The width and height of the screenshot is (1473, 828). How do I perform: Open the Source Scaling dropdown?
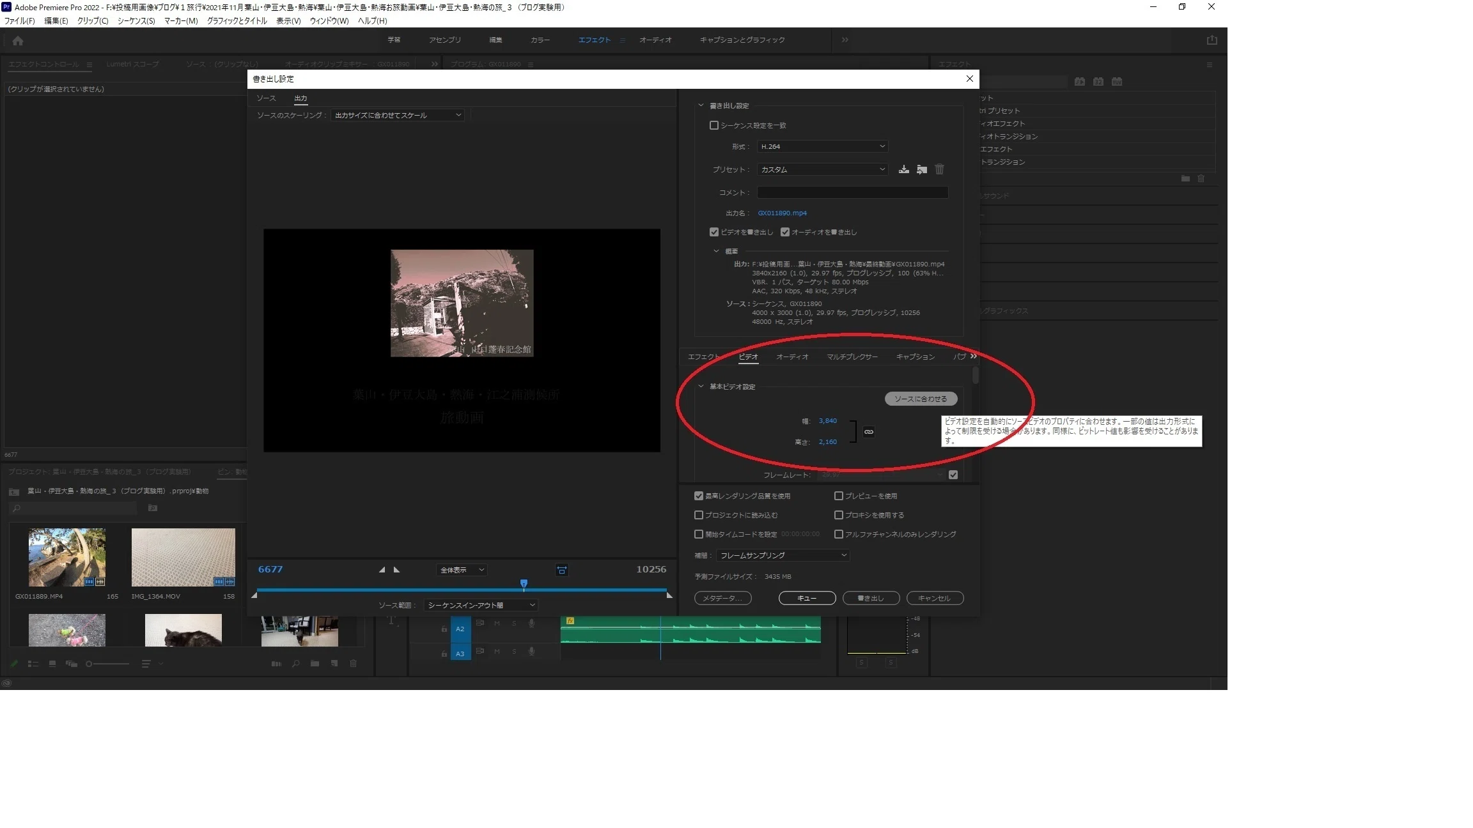tap(397, 115)
